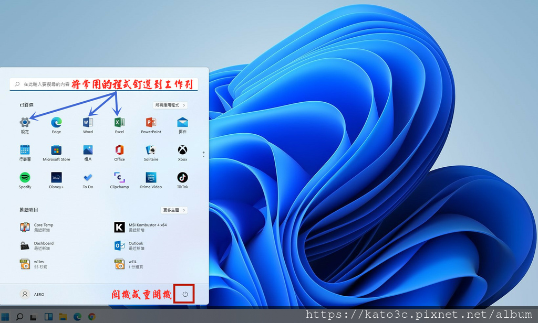Open Task View on taskbar

point(34,317)
